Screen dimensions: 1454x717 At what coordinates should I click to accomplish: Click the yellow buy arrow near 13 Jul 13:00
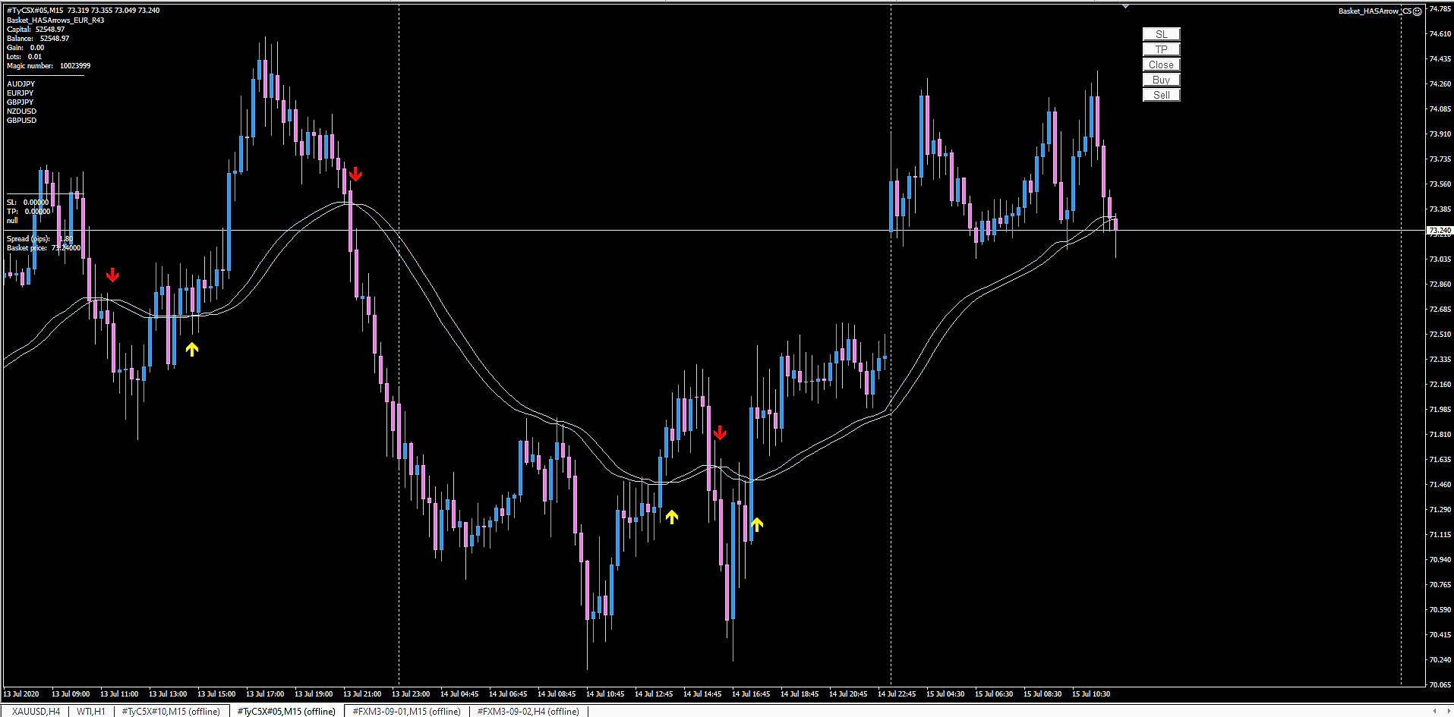[192, 349]
